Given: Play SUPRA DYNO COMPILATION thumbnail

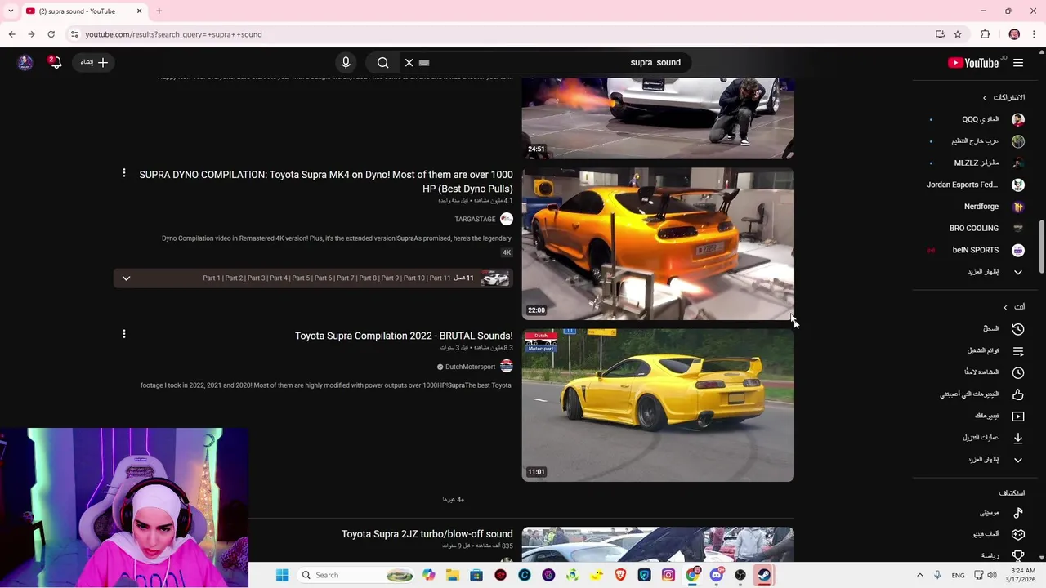Looking at the screenshot, I should tap(658, 243).
